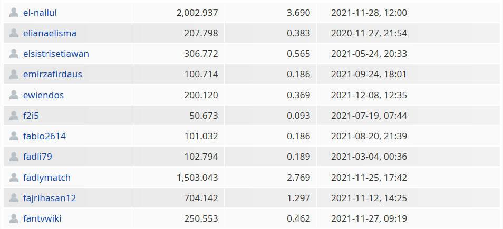Open the el-nailul user profile link
503x229 pixels.
point(40,13)
